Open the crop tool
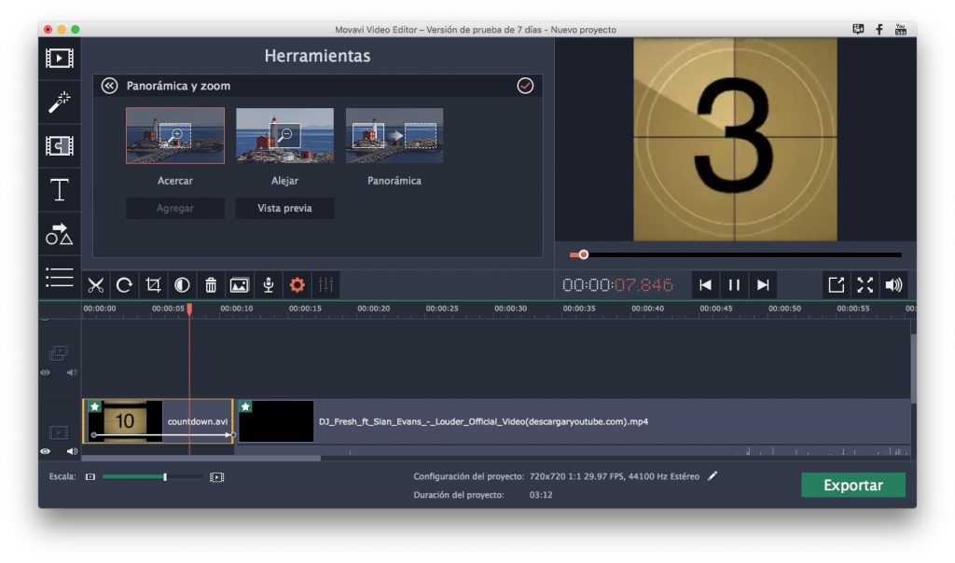Image resolution: width=955 pixels, height=563 pixels. point(153,285)
